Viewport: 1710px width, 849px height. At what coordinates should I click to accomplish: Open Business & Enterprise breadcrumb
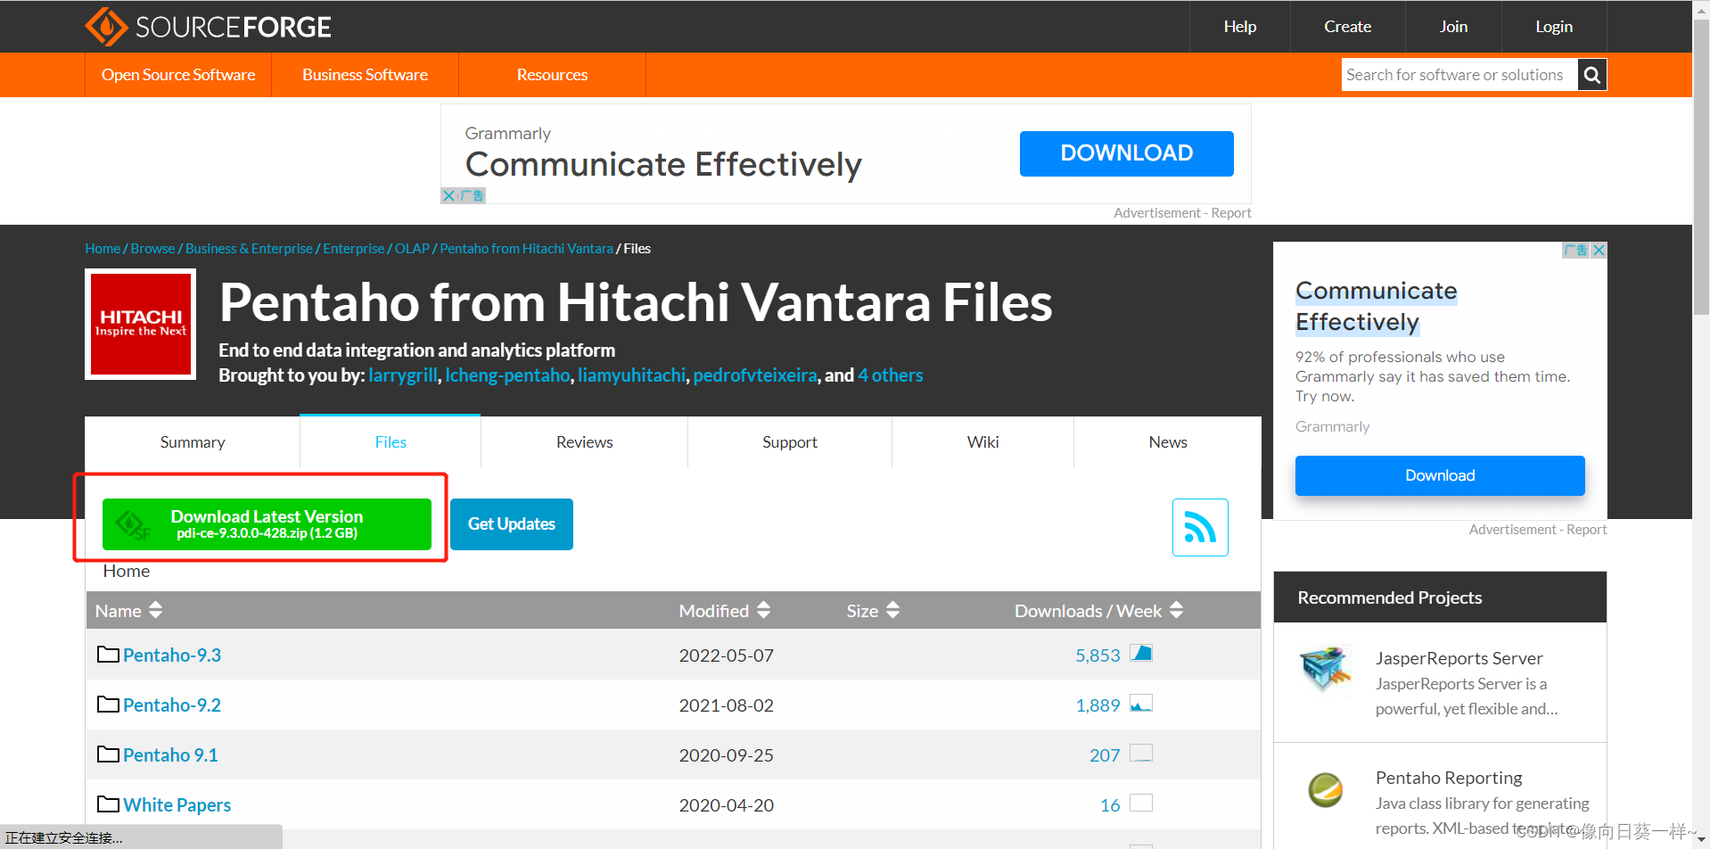[x=249, y=249]
